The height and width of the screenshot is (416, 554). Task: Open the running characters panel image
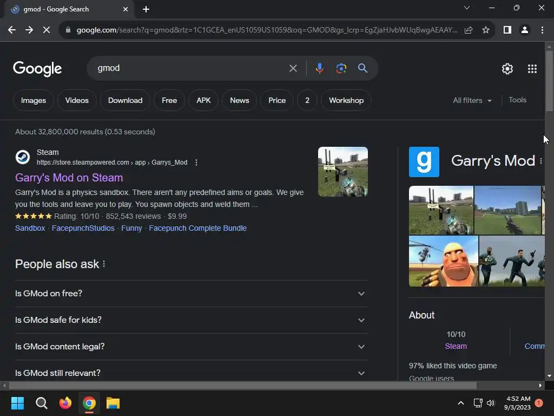[512, 261]
